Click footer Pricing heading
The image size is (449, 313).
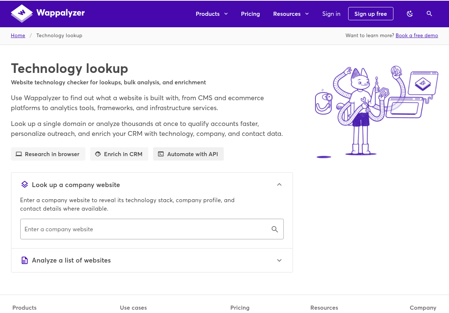(x=240, y=307)
